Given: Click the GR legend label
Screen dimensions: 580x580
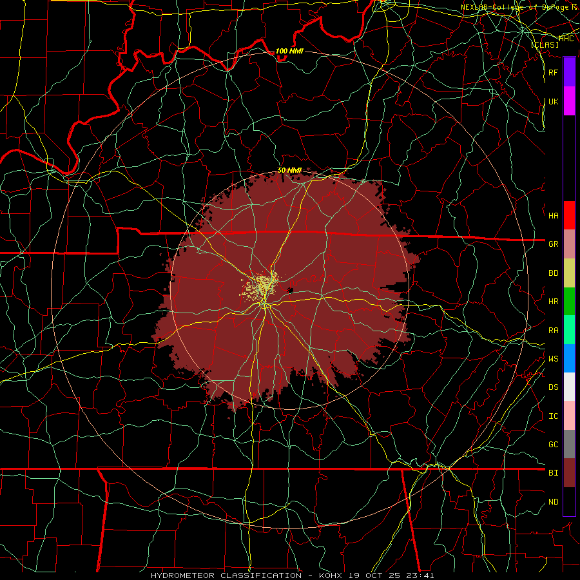Looking at the screenshot, I should click(x=554, y=244).
